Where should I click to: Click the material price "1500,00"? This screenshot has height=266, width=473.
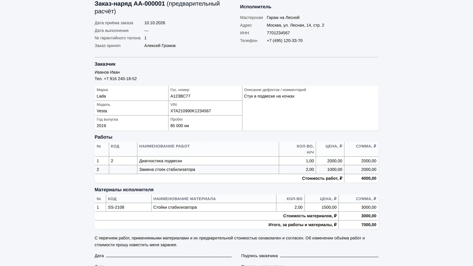pos(329,207)
